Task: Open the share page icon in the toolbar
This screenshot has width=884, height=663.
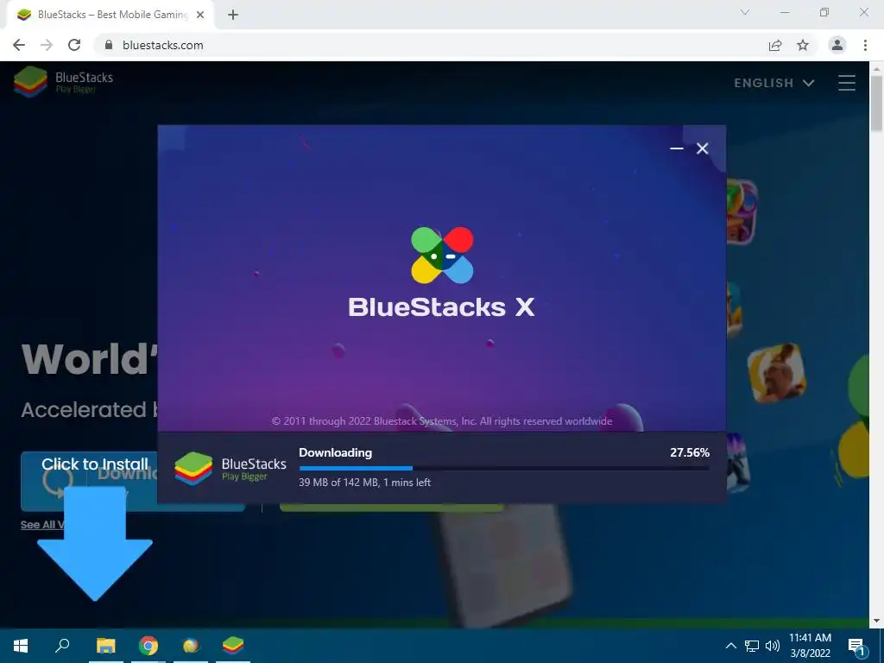Action: 775,45
